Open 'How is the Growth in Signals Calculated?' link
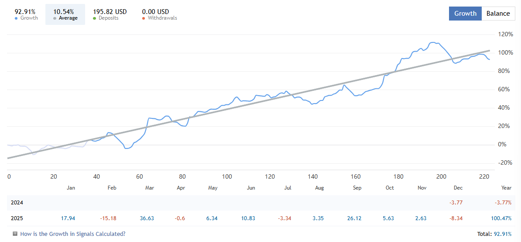Screen dimensions: 521x242 pos(72,234)
